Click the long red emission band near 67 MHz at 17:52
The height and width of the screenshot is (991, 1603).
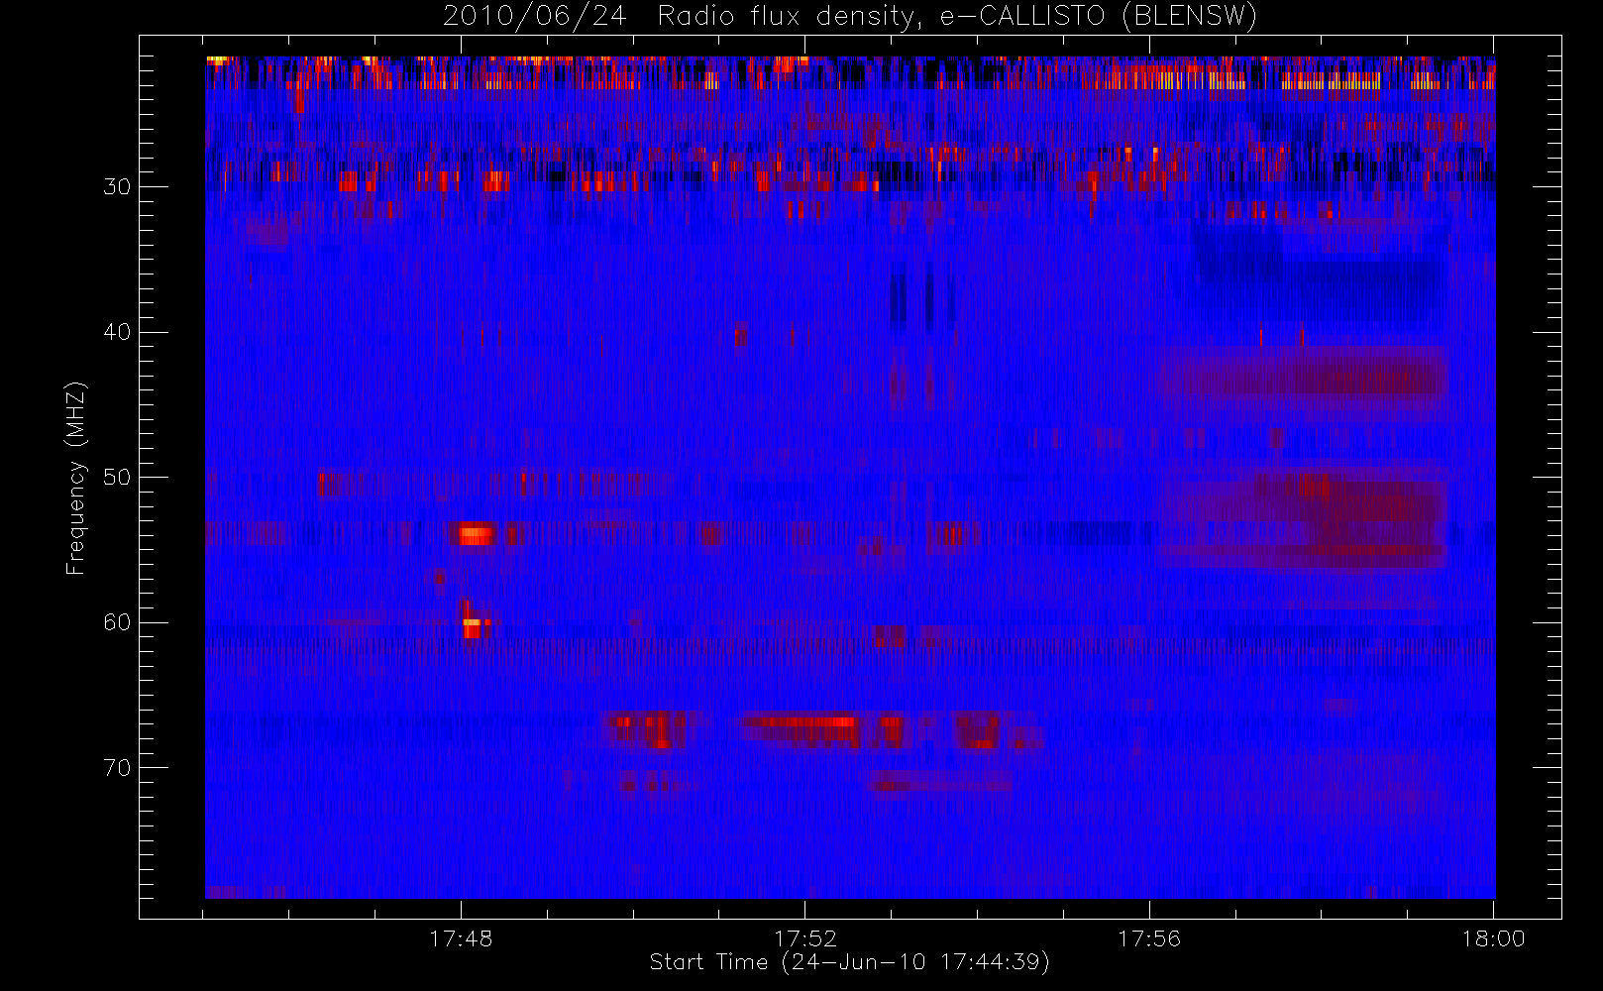(801, 722)
